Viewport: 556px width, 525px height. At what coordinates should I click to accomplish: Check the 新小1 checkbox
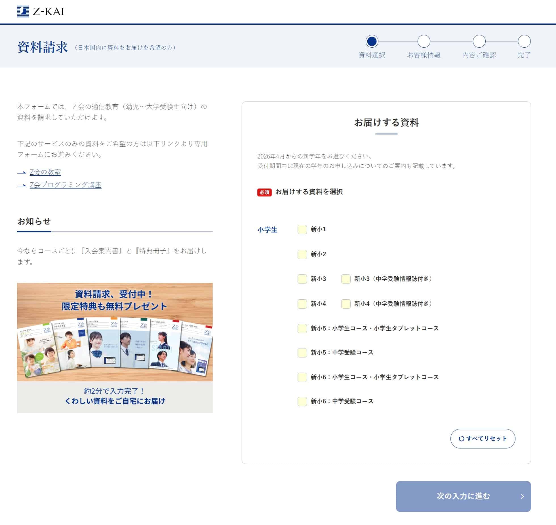tap(302, 229)
